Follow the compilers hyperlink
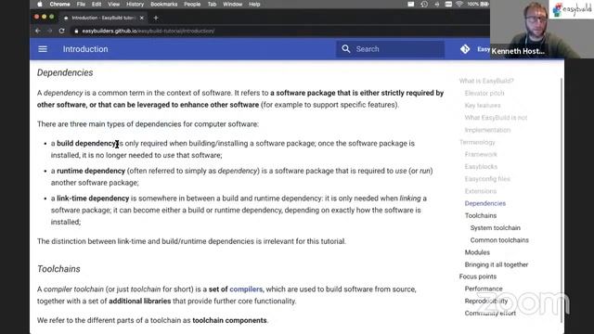The height and width of the screenshot is (334, 594). pyautogui.click(x=246, y=289)
